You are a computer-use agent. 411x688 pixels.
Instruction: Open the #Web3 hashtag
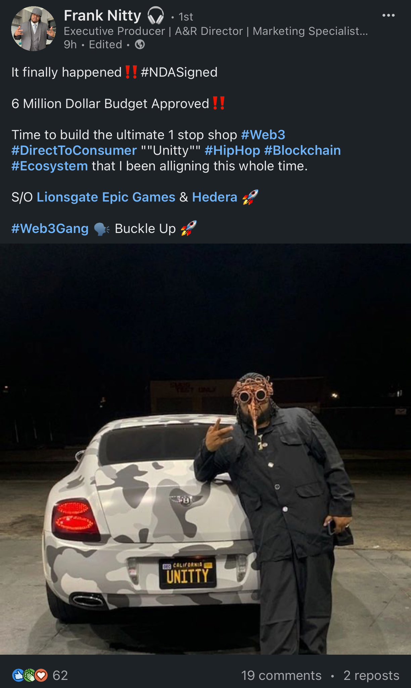[263, 135]
